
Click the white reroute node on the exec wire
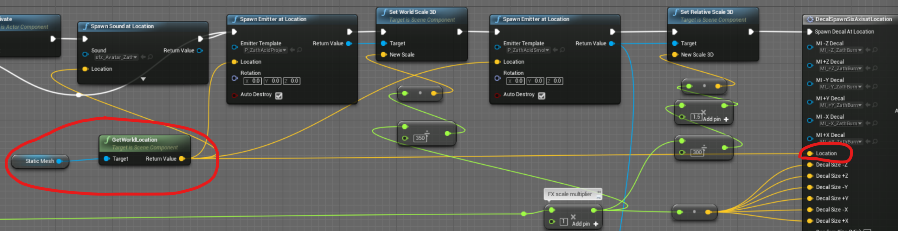click(79, 95)
